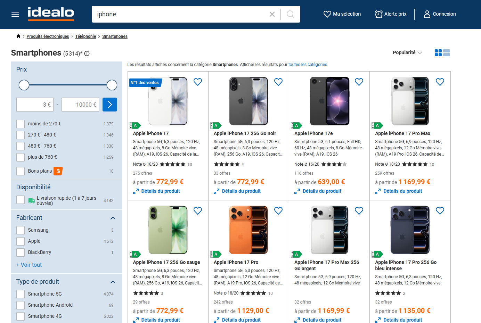Click the home breadcrumb icon
This screenshot has height=323, width=481.
(x=18, y=36)
